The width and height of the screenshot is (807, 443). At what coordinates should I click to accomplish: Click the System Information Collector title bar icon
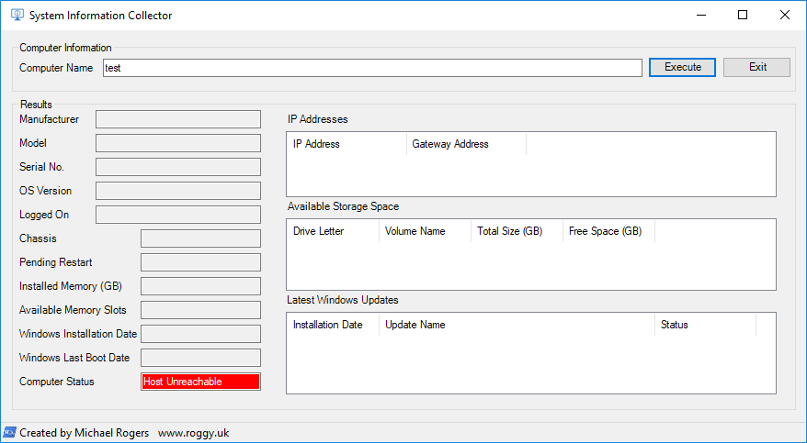click(16, 16)
